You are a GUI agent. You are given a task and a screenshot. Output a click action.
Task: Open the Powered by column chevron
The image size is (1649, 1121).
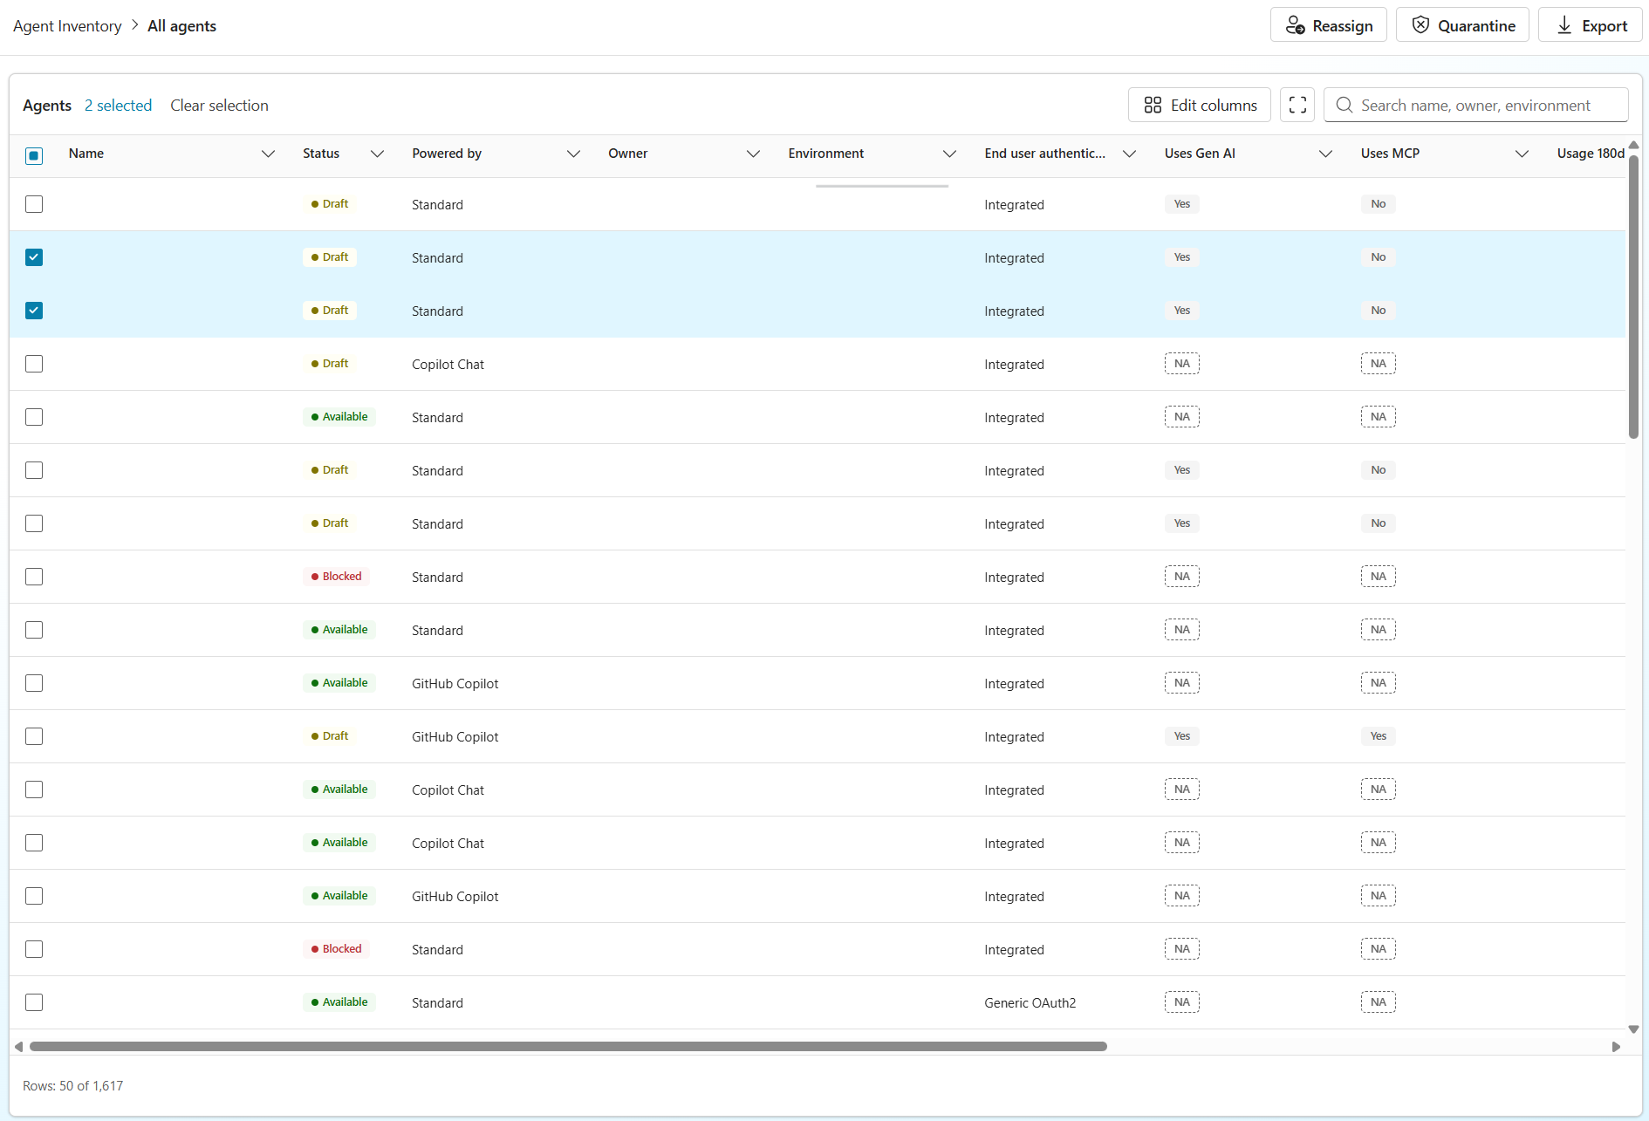pos(573,154)
